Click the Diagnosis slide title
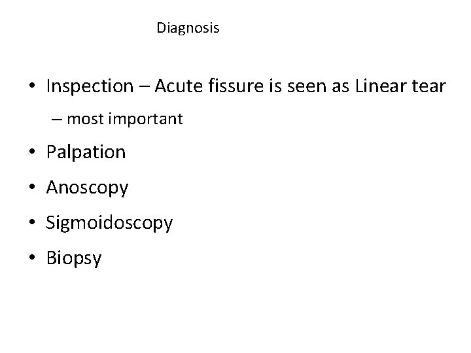Viewport: 471px width, 353px height. [x=188, y=28]
